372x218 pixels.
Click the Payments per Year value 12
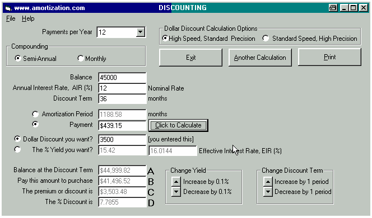117,32
